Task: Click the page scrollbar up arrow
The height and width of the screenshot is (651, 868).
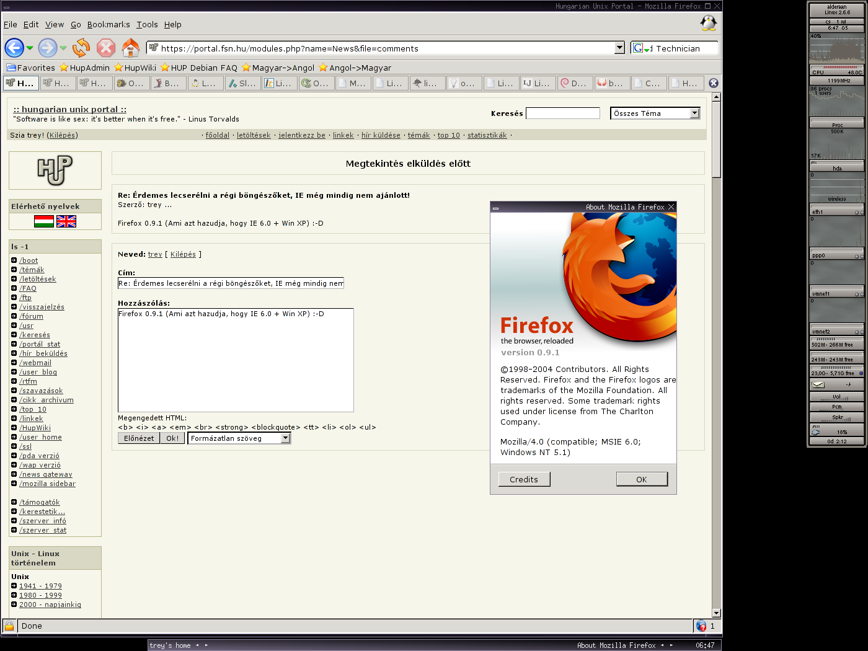Action: [716, 97]
